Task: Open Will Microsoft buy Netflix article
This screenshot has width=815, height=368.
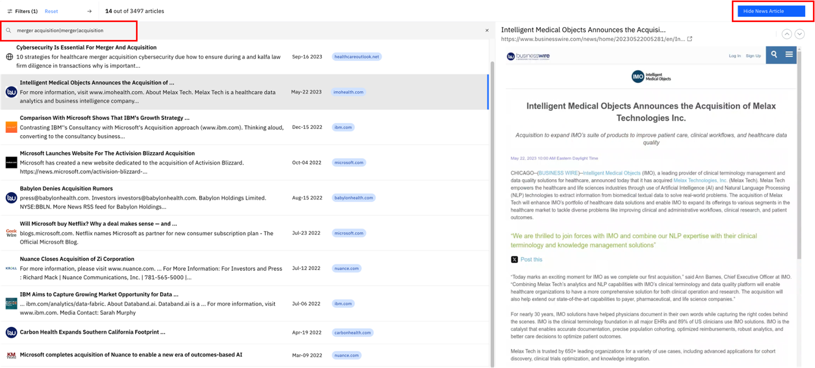Action: (98, 224)
